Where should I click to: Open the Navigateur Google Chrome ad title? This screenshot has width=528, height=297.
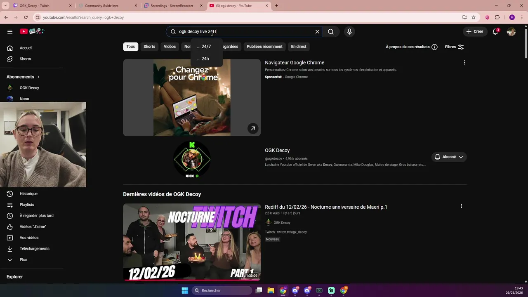[295, 63]
